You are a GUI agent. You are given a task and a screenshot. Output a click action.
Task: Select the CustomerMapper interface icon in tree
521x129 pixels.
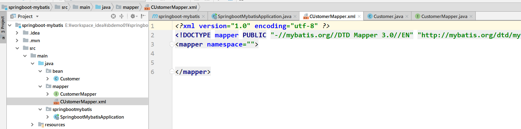[x=56, y=94]
